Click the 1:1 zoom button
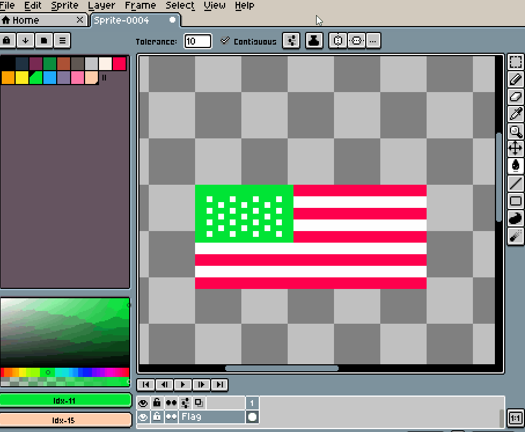This screenshot has height=432, width=525. click(x=515, y=418)
